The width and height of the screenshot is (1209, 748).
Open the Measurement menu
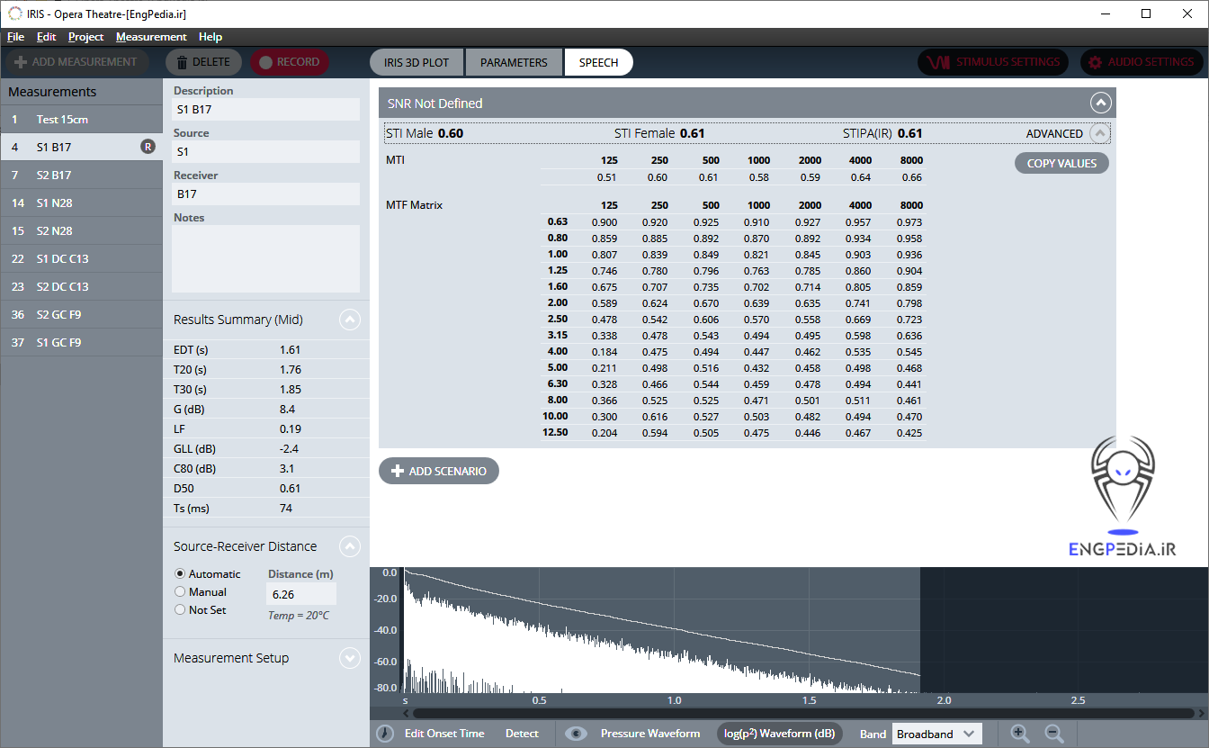coord(151,37)
